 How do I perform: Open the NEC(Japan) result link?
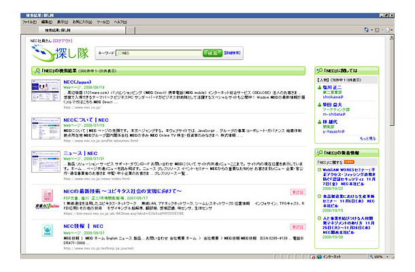click(78, 82)
